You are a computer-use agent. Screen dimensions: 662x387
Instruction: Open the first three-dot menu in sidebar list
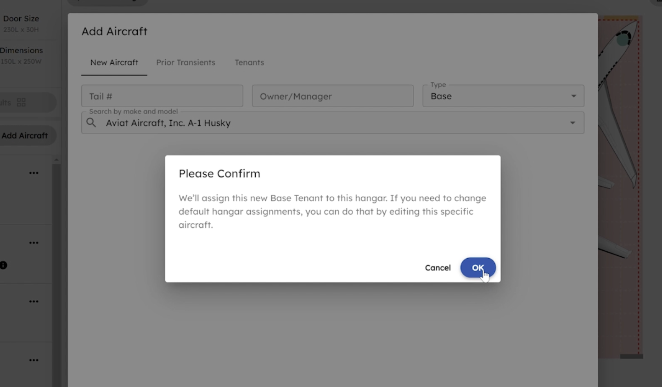(34, 173)
